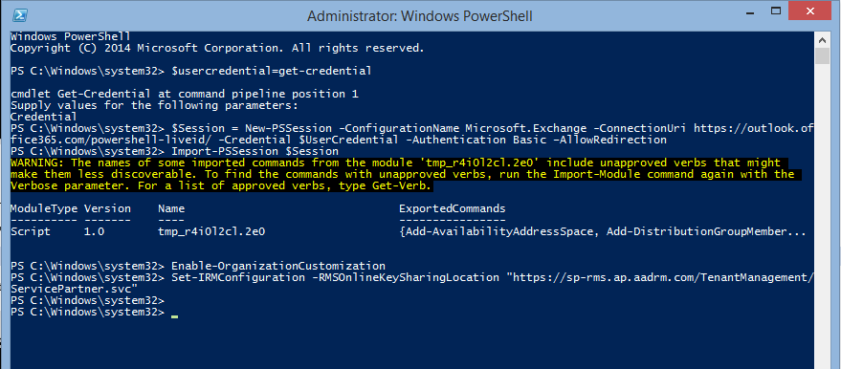Open the PowerShell system menu icon
The height and width of the screenshot is (369, 841).
tap(20, 15)
